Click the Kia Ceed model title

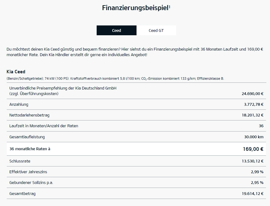(x=16, y=72)
